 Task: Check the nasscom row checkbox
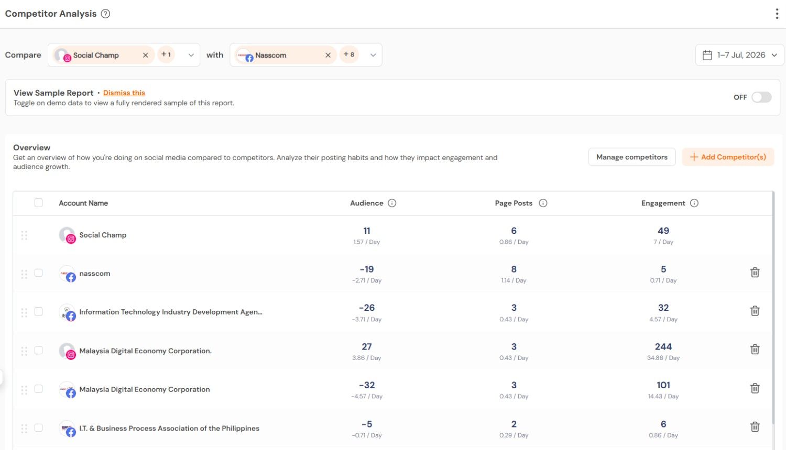[39, 273]
